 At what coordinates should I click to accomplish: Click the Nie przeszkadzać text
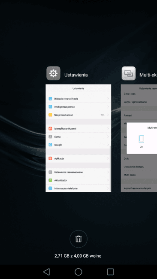63,115
